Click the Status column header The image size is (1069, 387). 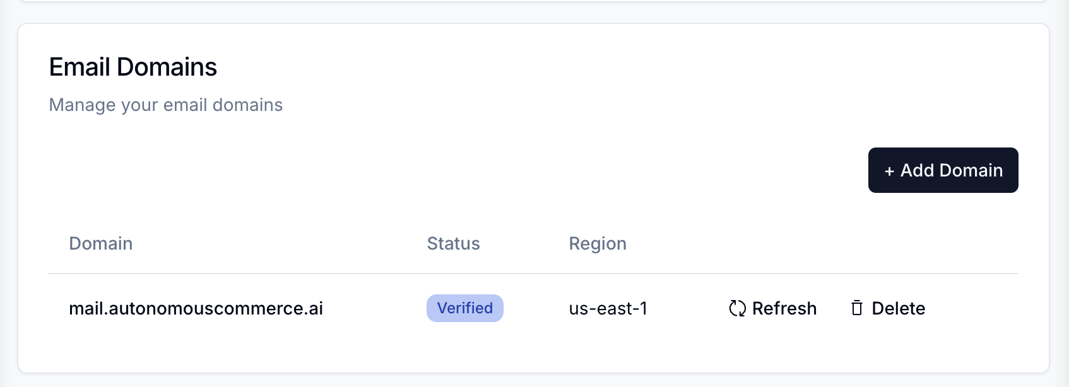click(x=453, y=243)
